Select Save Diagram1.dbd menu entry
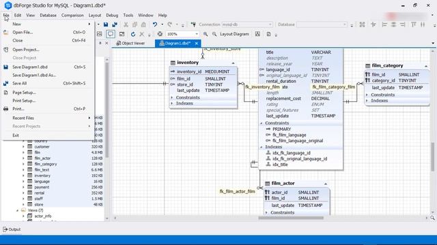The width and height of the screenshot is (437, 245). pyautogui.click(x=48, y=67)
